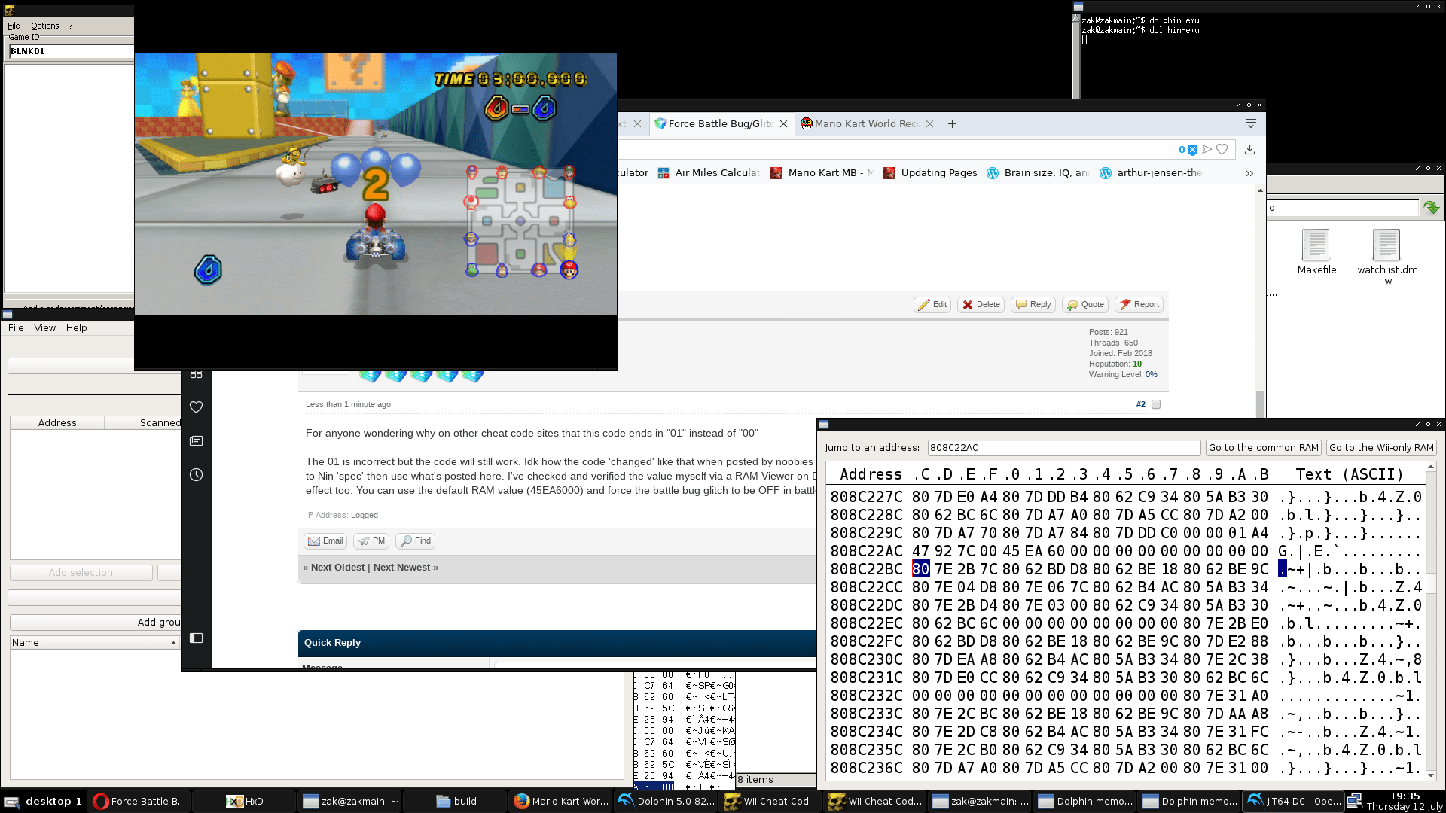The image size is (1446, 813).
Task: Click Opera sidebar heart bookmarks icon
Action: (196, 407)
